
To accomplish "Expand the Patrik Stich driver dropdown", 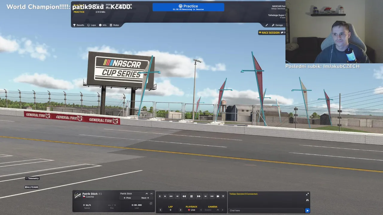I will [x=134, y=193].
